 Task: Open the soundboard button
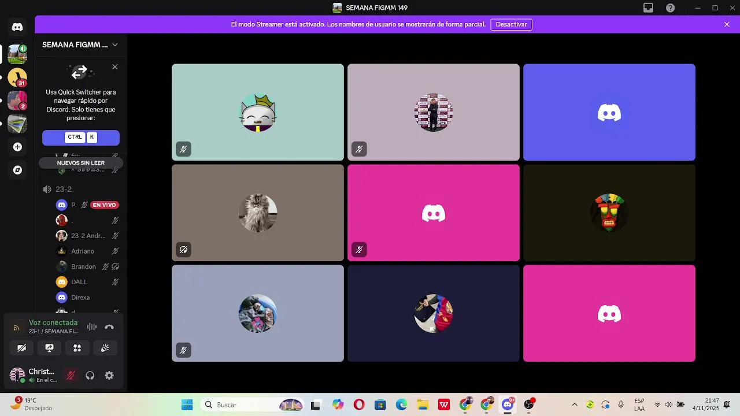click(105, 348)
